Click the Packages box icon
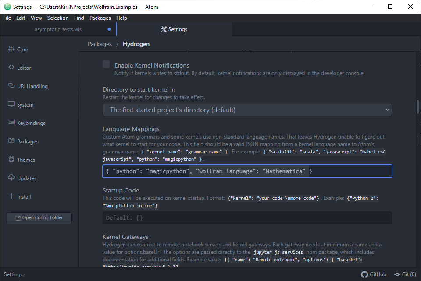Image resolution: width=421 pixels, height=281 pixels. click(x=11, y=141)
